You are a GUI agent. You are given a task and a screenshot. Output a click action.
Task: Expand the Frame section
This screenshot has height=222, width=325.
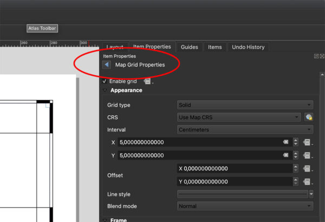coord(105,220)
